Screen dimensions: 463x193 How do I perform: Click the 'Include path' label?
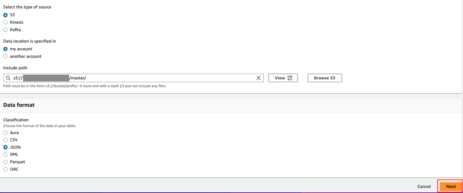point(15,68)
